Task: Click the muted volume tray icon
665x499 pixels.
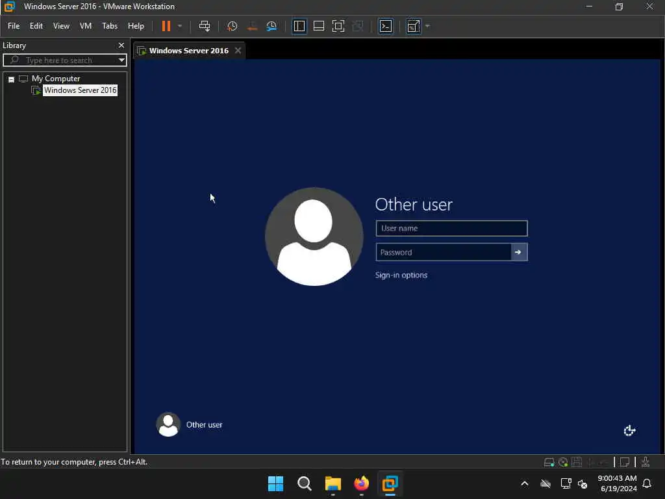Action: coord(583,483)
